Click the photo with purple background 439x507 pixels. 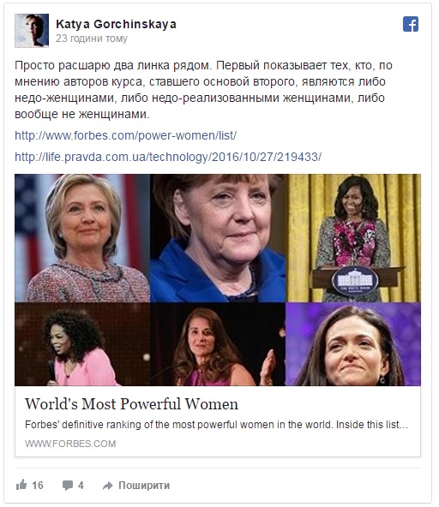(353, 344)
